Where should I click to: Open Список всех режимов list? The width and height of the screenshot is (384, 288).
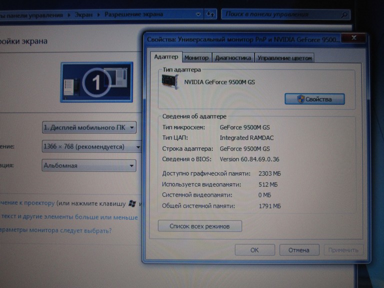point(200,226)
